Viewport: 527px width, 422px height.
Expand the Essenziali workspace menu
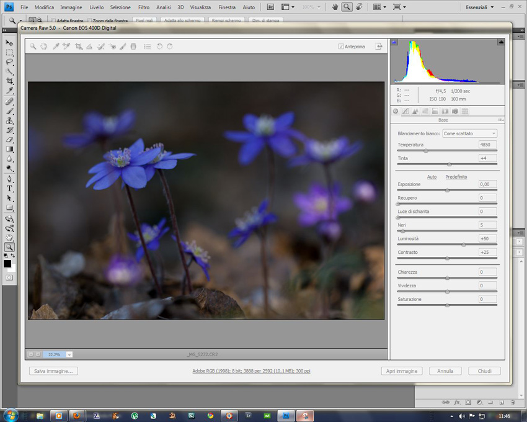tap(480, 7)
